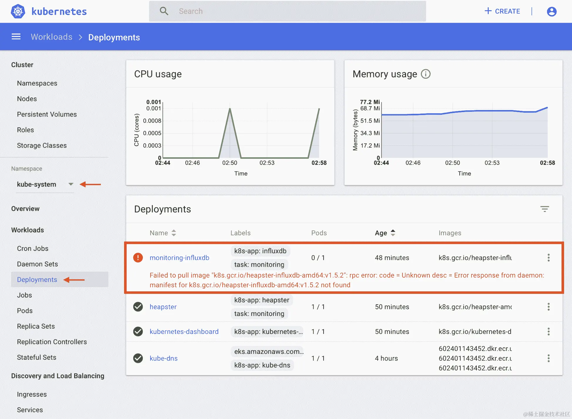Open the Deployments table filter icon
572x419 pixels.
(544, 209)
